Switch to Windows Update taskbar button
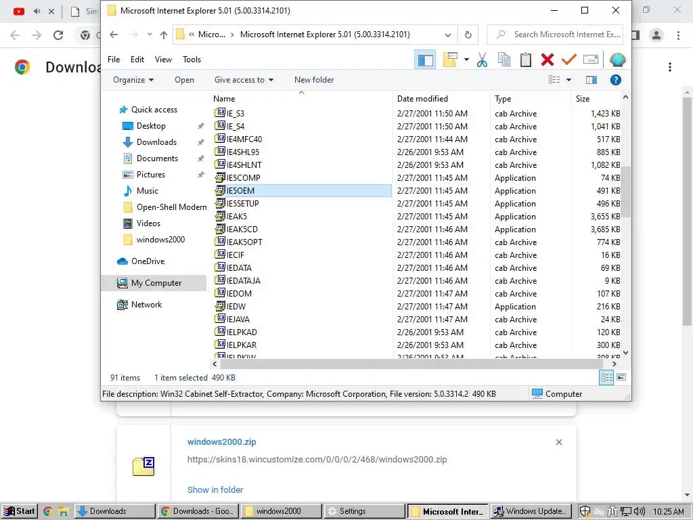 point(531,511)
